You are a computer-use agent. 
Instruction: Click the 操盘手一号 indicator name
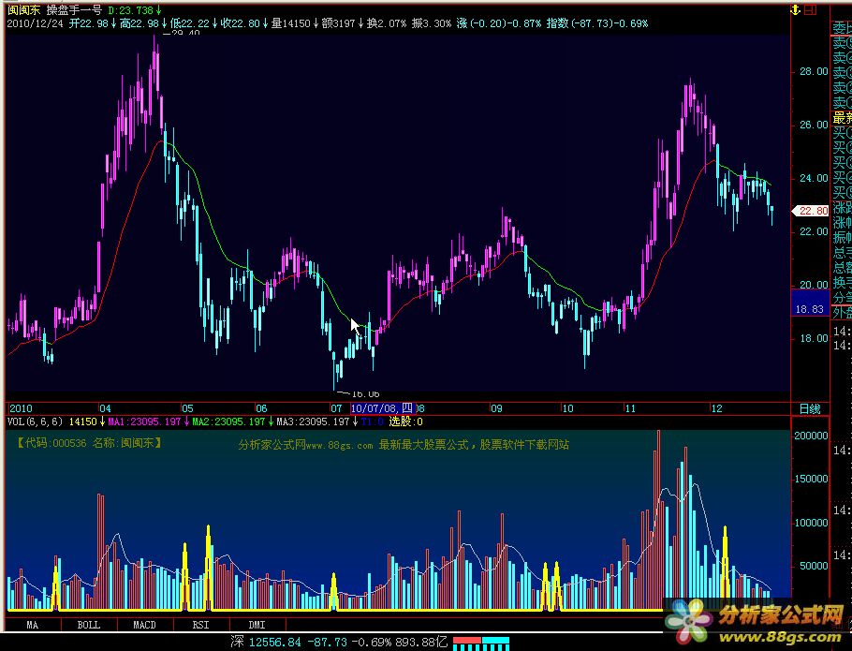point(74,10)
